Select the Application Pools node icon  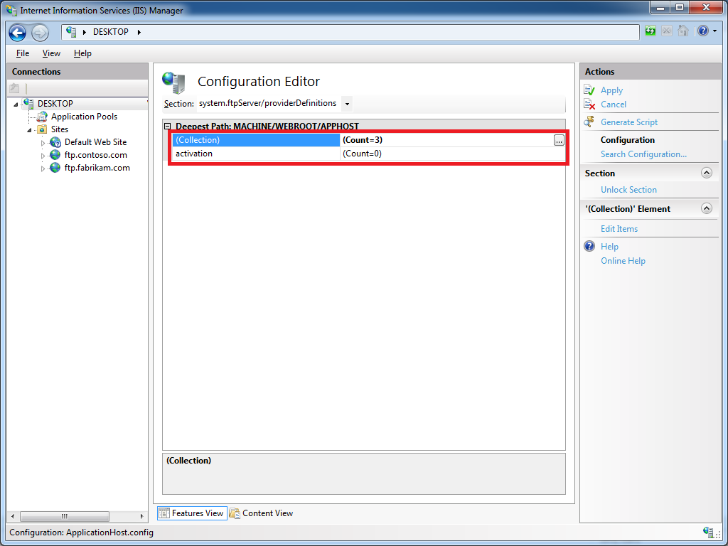coord(42,117)
